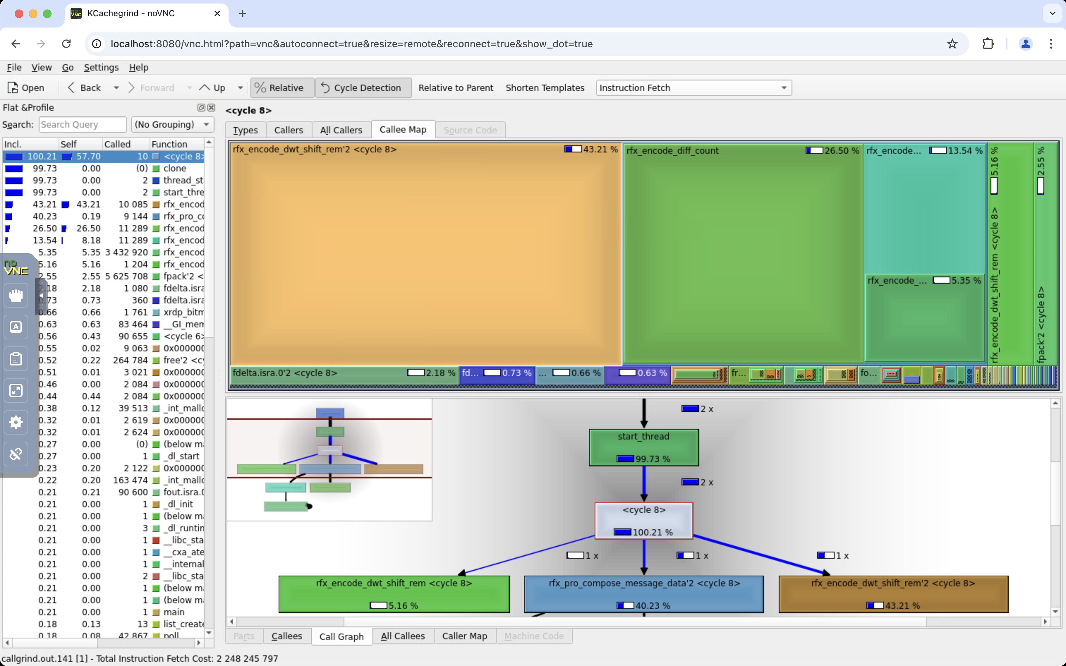Open the noVNC settings gear
This screenshot has width=1066, height=666.
pyautogui.click(x=16, y=422)
